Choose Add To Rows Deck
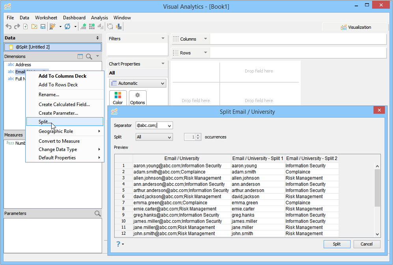393x265 pixels. click(x=65, y=85)
